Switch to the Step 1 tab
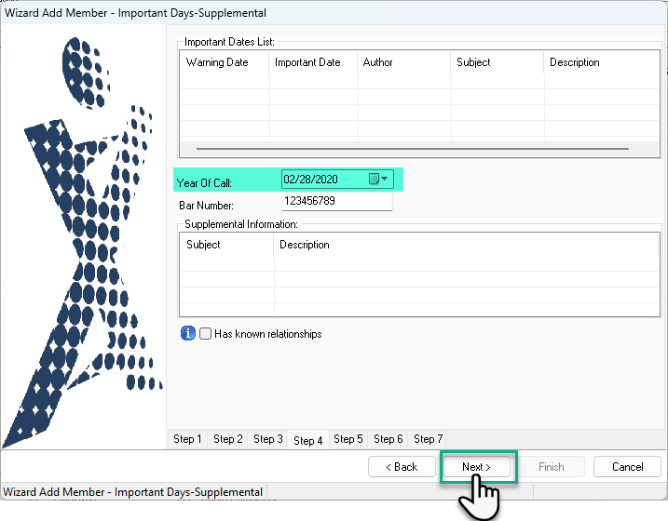Viewport: 668px width, 521px height. point(187,439)
